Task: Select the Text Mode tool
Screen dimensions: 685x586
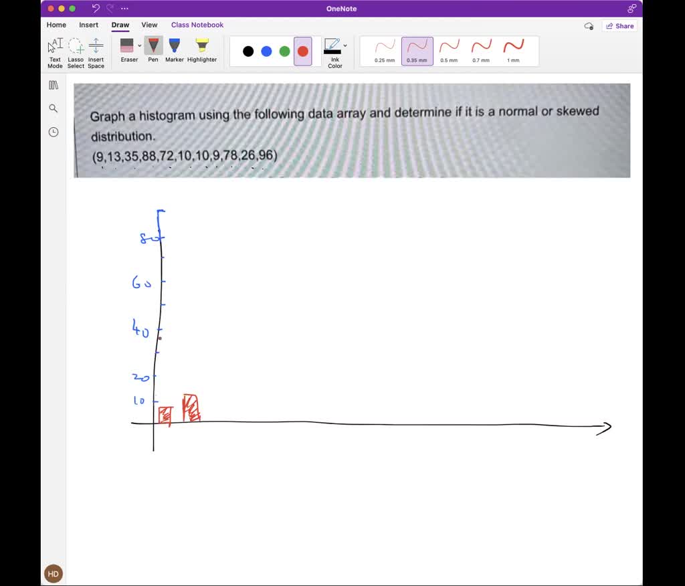Action: pyautogui.click(x=55, y=53)
